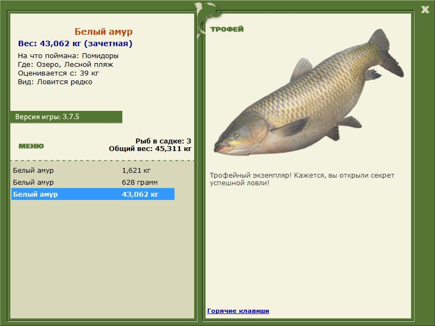
Task: Click the Трофейный экземпляр description text
Action: (302, 179)
